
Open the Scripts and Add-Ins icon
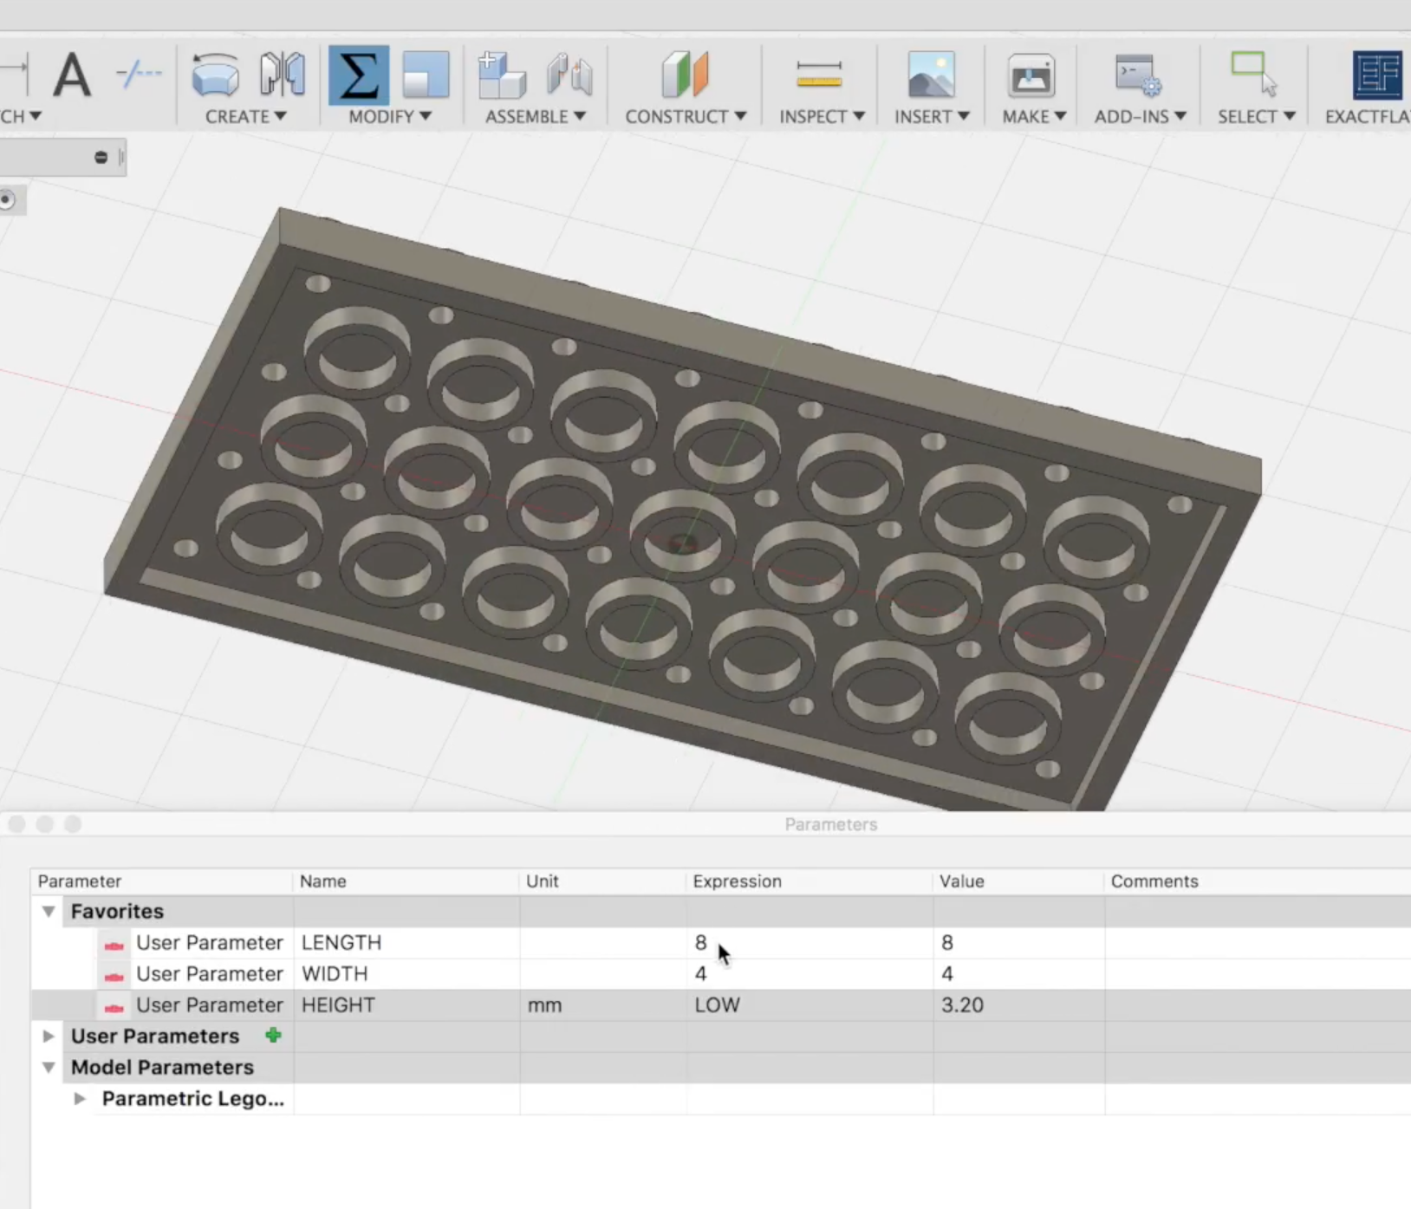(1136, 76)
